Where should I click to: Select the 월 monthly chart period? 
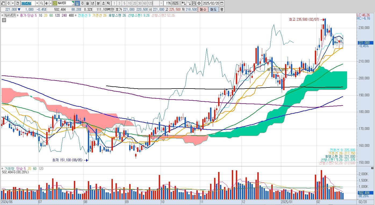point(87,3)
